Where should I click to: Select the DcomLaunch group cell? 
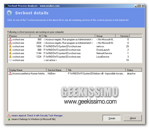[103, 50]
